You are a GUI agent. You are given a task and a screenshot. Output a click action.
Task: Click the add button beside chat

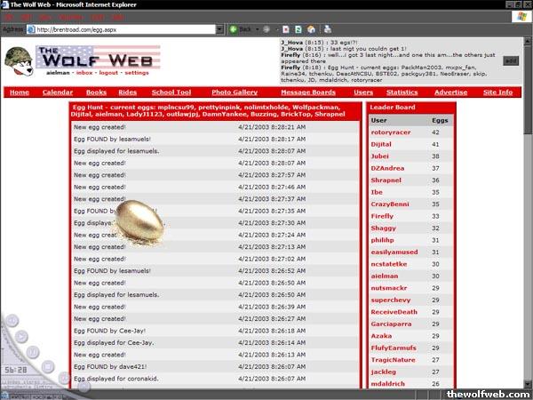(510, 60)
